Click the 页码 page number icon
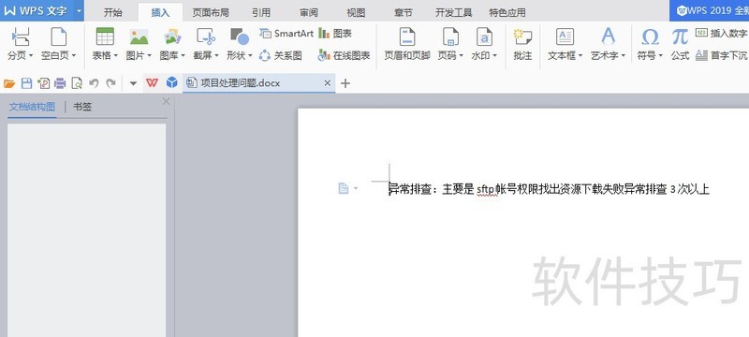This screenshot has height=337, width=749. [450, 37]
